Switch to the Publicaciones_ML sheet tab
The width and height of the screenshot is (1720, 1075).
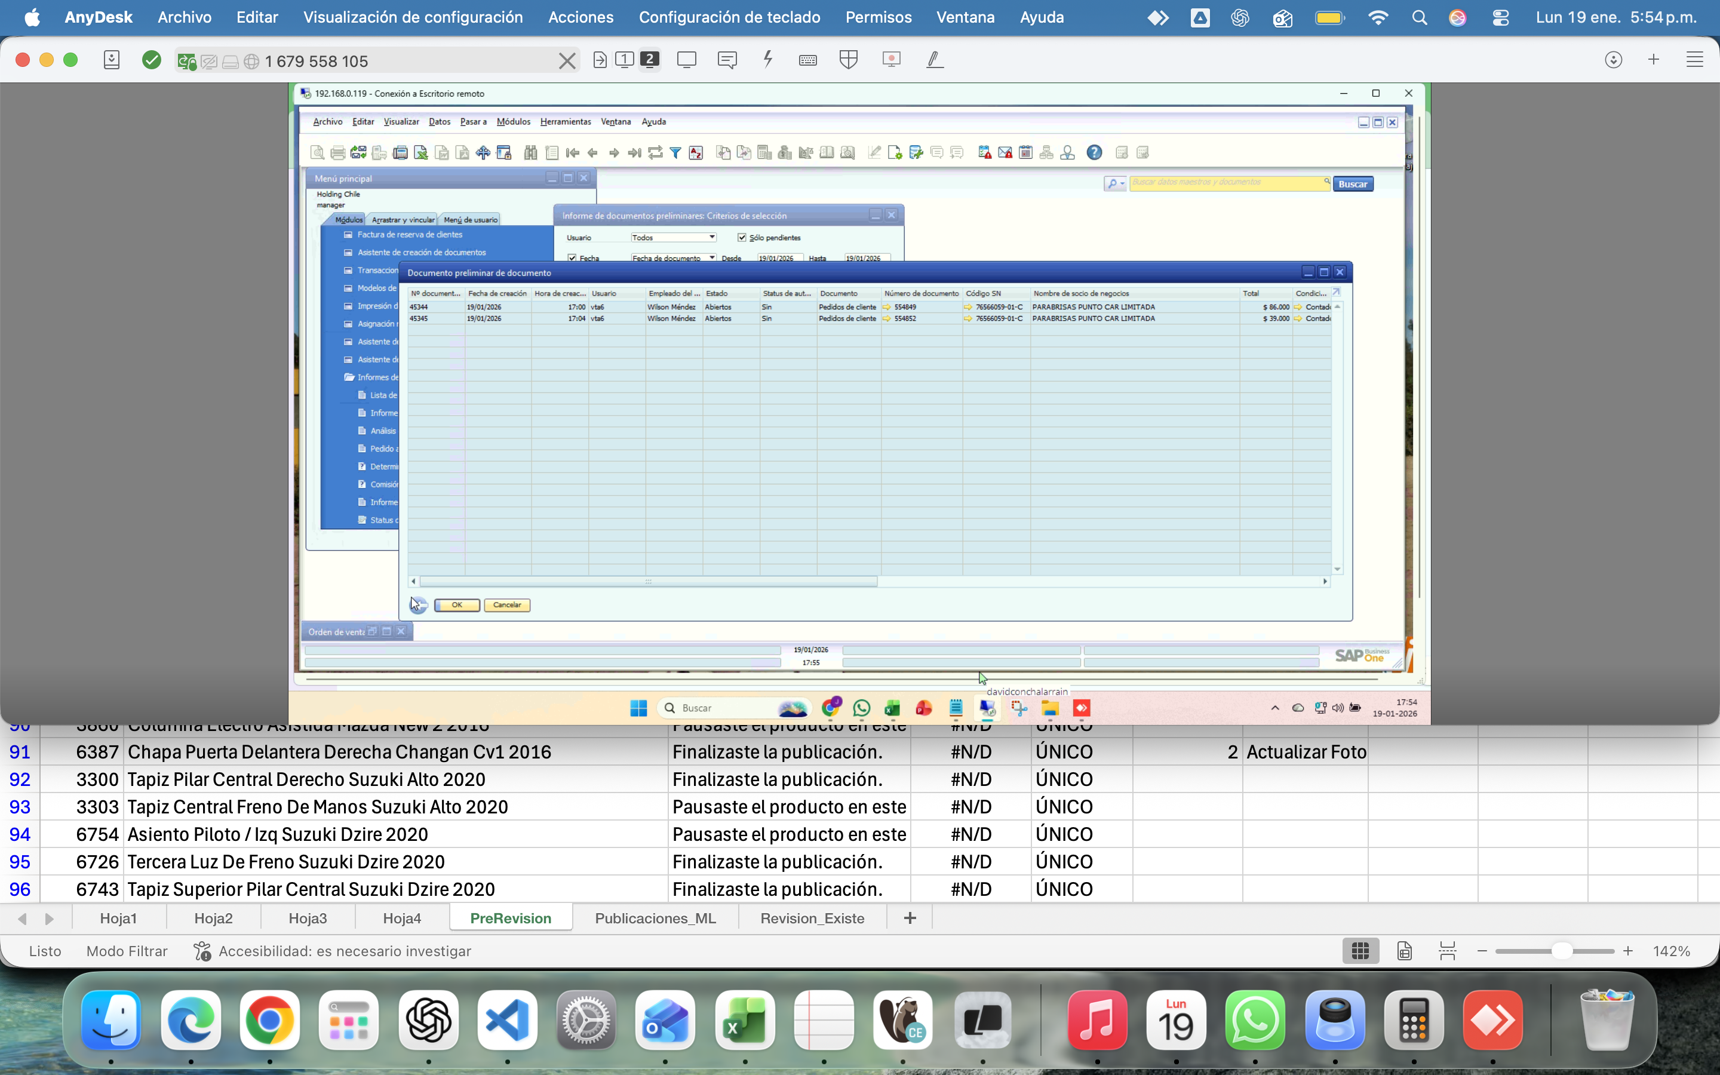click(x=655, y=918)
